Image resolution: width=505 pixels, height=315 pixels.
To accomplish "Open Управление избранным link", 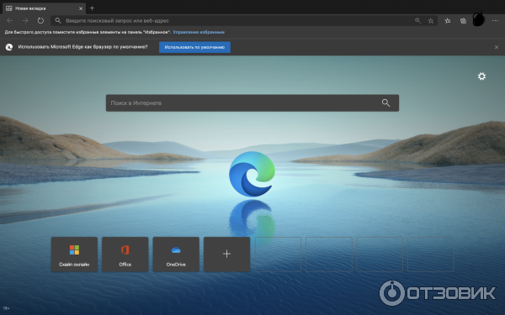I will coord(199,32).
